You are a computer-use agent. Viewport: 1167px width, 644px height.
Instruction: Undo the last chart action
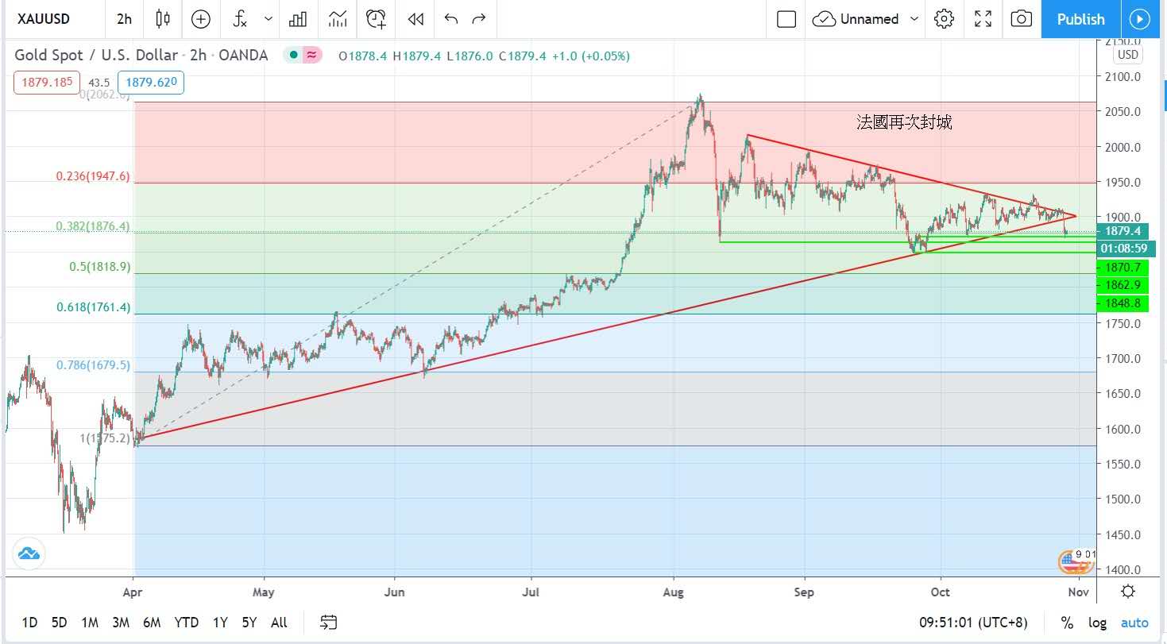pos(451,19)
